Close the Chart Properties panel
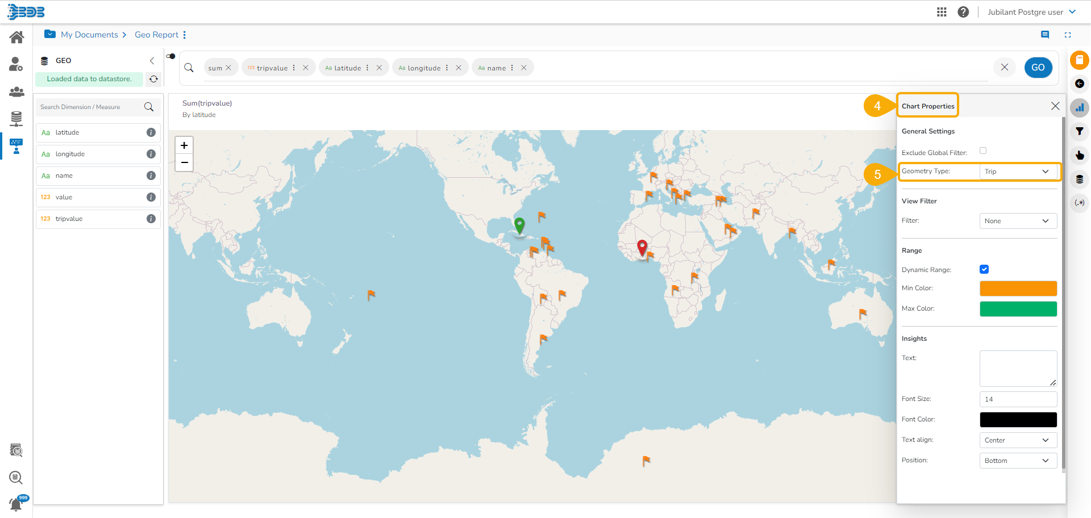This screenshot has width=1091, height=518. (x=1055, y=106)
